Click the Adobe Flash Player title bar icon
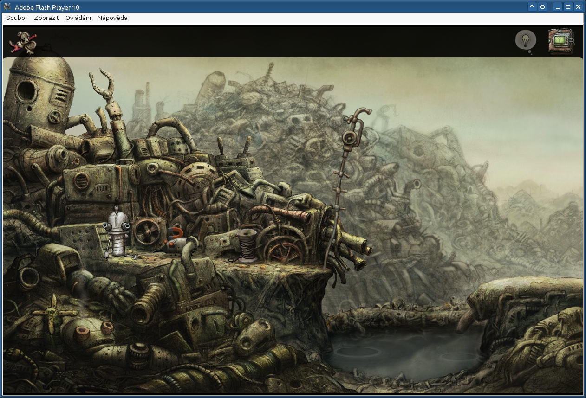Image resolution: width=586 pixels, height=398 pixels. point(7,6)
